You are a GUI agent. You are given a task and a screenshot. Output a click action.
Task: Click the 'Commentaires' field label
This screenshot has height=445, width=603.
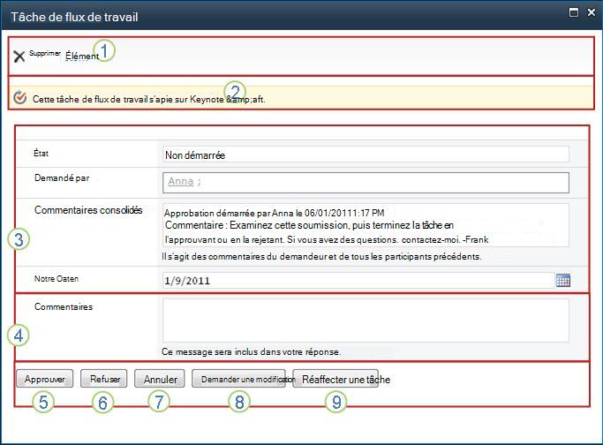[x=64, y=307]
